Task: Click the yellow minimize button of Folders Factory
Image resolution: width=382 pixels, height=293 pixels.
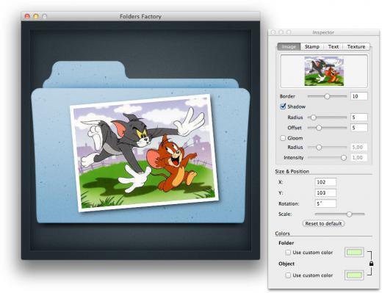Action: 36,16
